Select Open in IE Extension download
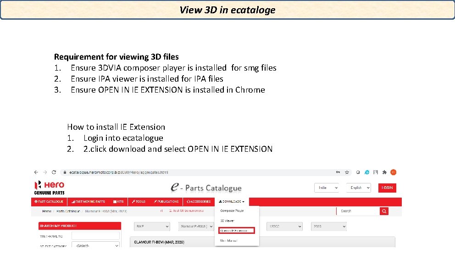This screenshot has width=455, height=260. [237, 231]
